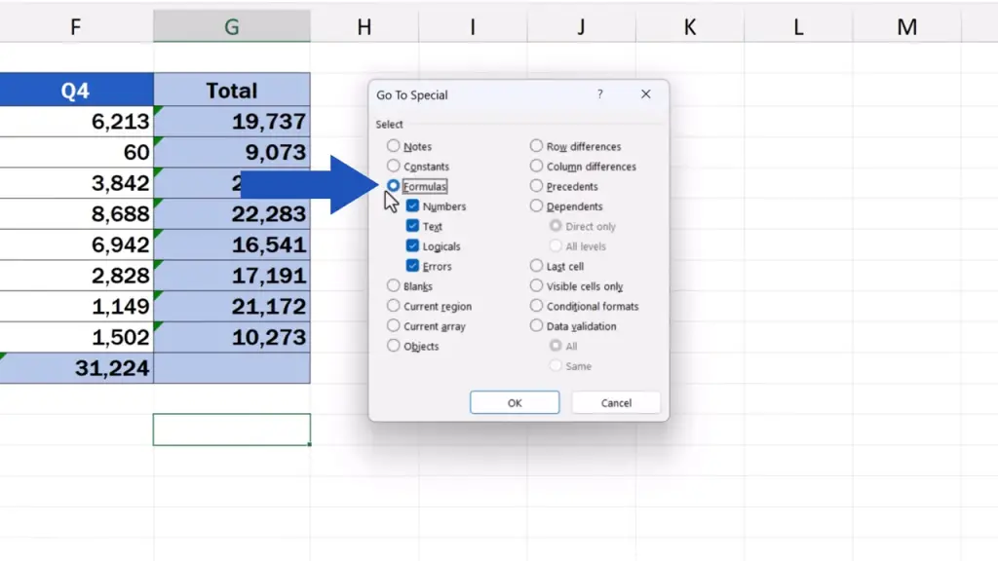This screenshot has height=561, width=998.
Task: Uncheck the Numbers checkbox
Action: click(413, 206)
